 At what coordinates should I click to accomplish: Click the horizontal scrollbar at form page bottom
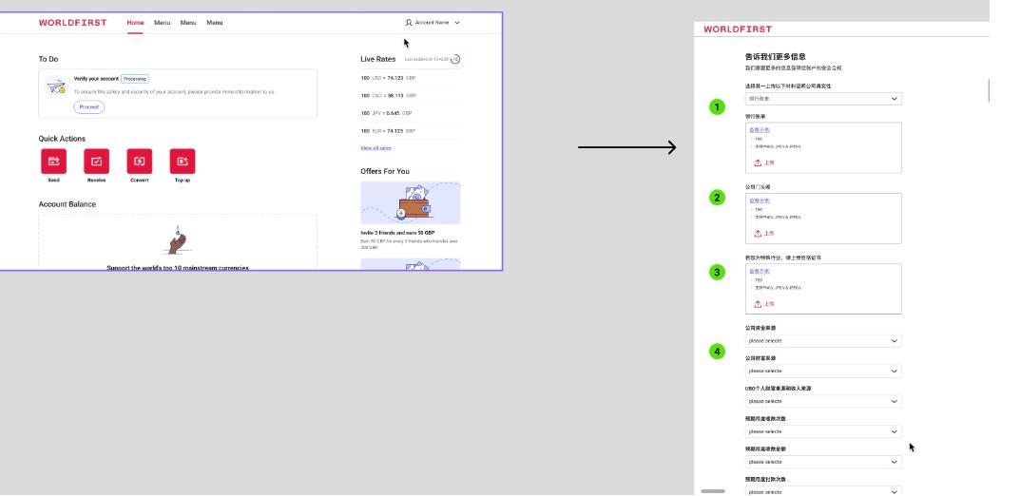pos(713,491)
